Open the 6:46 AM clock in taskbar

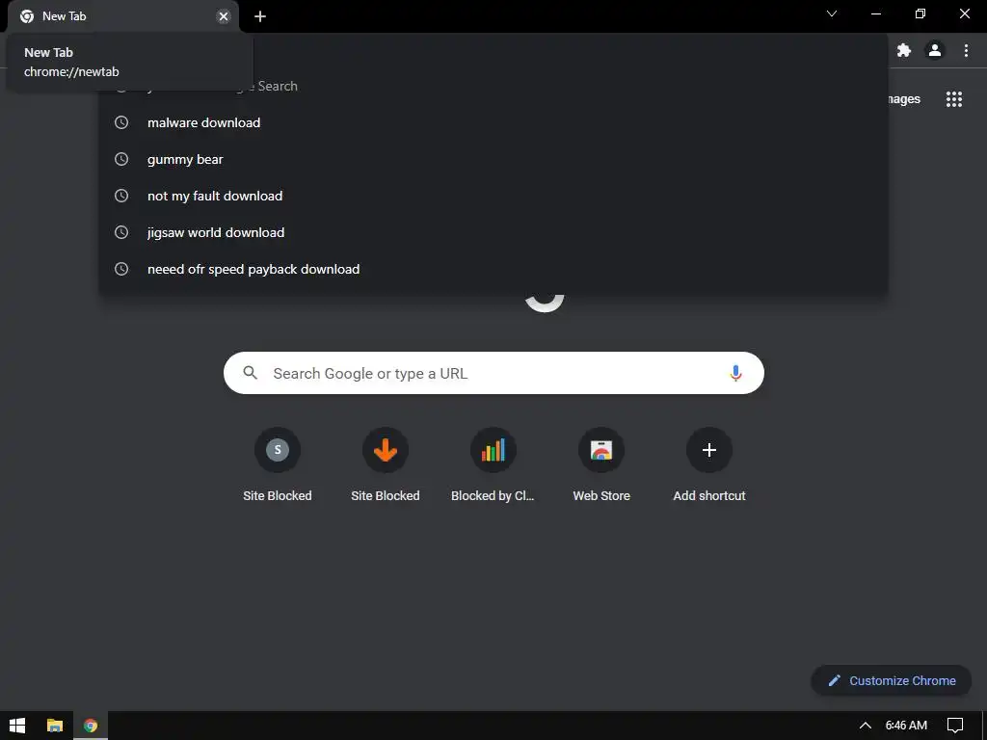(x=906, y=726)
